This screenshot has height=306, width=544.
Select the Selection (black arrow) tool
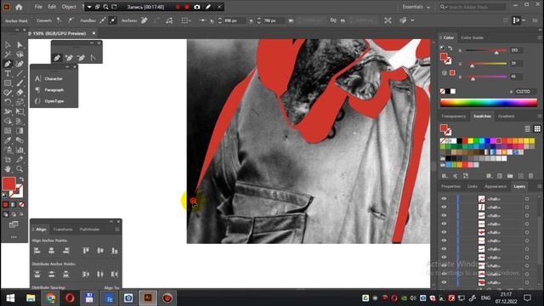click(x=8, y=45)
